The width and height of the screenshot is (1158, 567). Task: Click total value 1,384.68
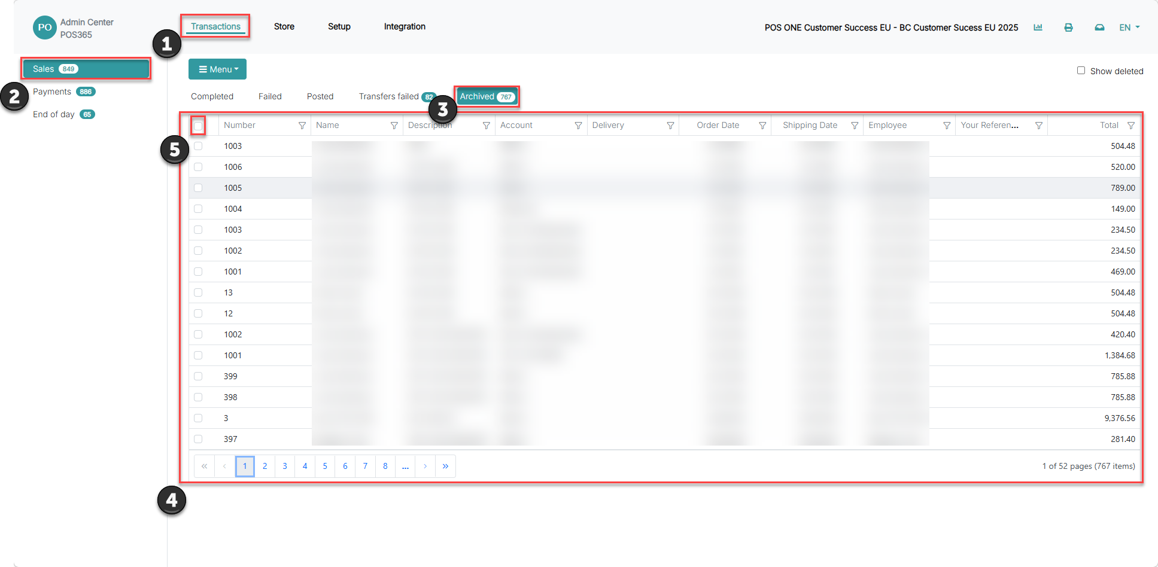[1120, 355]
